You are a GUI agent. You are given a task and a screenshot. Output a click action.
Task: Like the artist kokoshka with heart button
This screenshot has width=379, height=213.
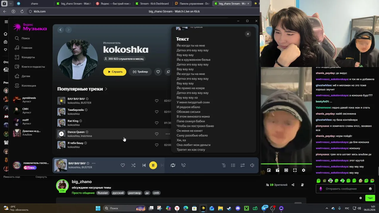pos(158,72)
